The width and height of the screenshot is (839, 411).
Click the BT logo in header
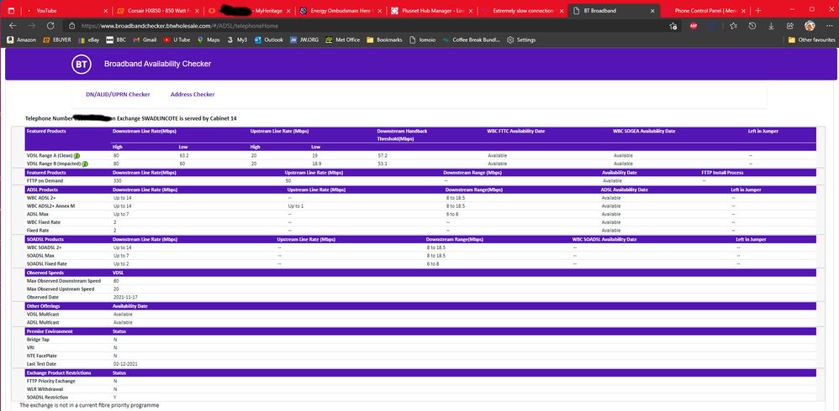pyautogui.click(x=81, y=64)
